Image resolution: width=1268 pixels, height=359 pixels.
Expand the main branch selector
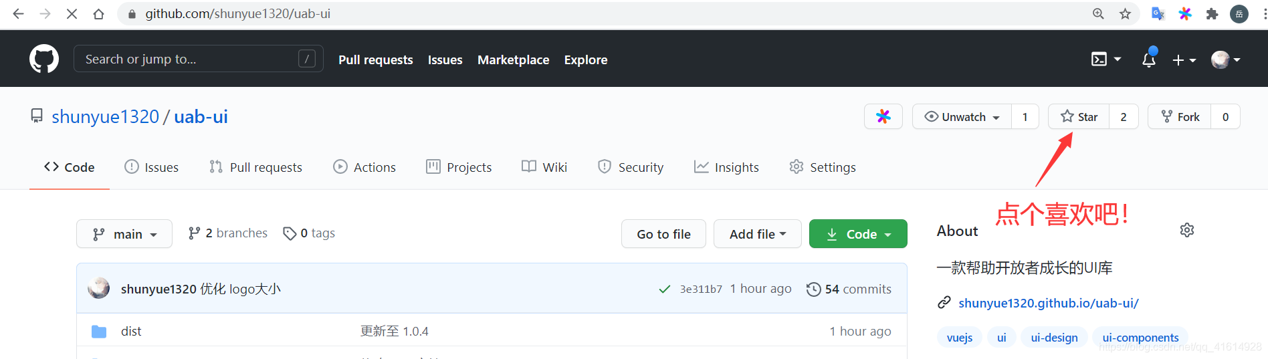click(x=124, y=234)
